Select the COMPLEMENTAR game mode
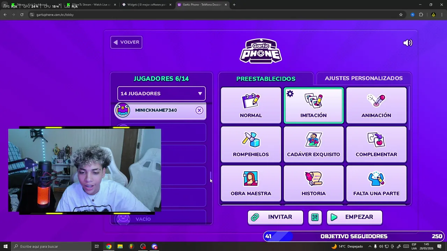The image size is (447, 251). [x=376, y=144]
